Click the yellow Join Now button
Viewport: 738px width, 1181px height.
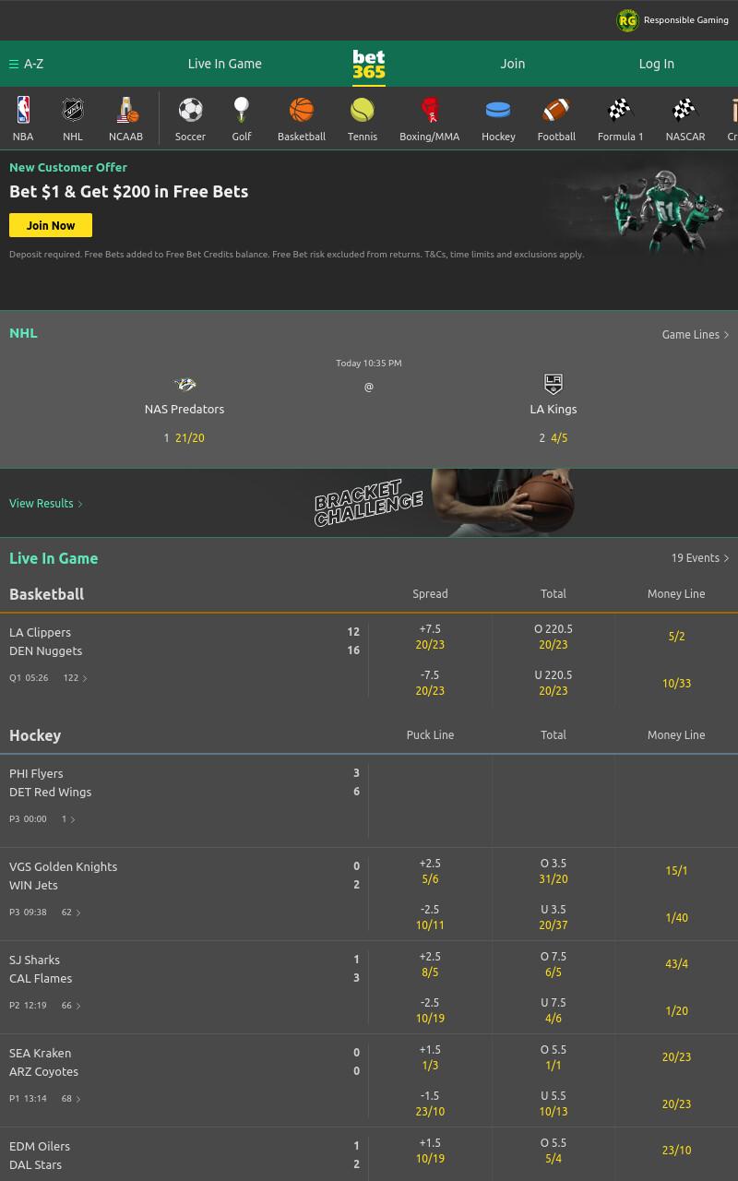[51, 225]
